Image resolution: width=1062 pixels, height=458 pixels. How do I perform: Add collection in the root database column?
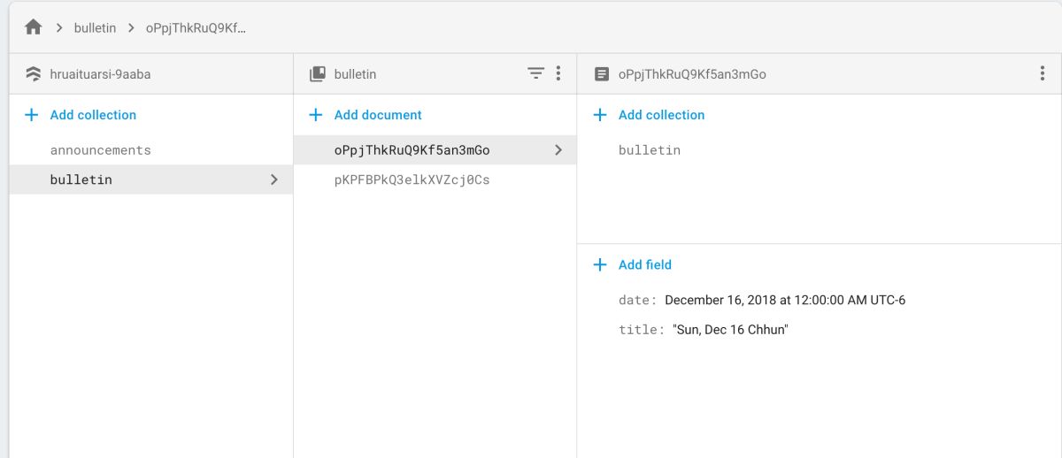tap(92, 115)
